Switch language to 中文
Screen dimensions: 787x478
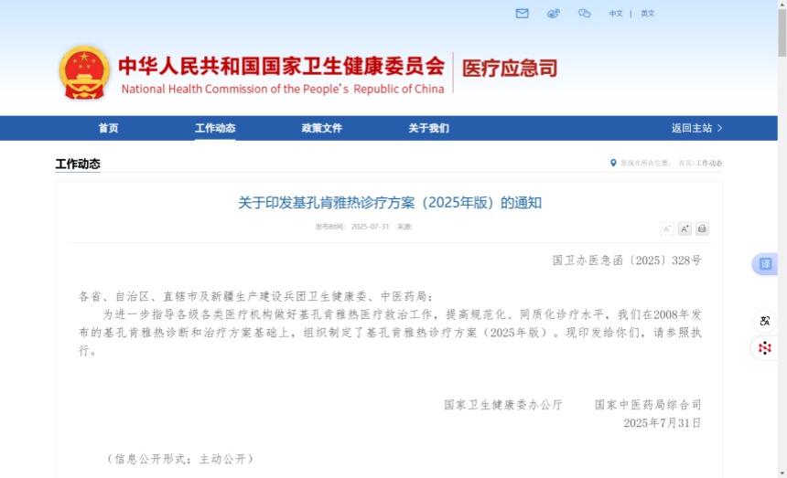616,14
